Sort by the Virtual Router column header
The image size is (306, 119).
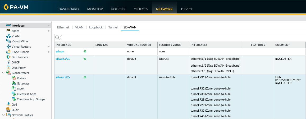pyautogui.click(x=139, y=45)
